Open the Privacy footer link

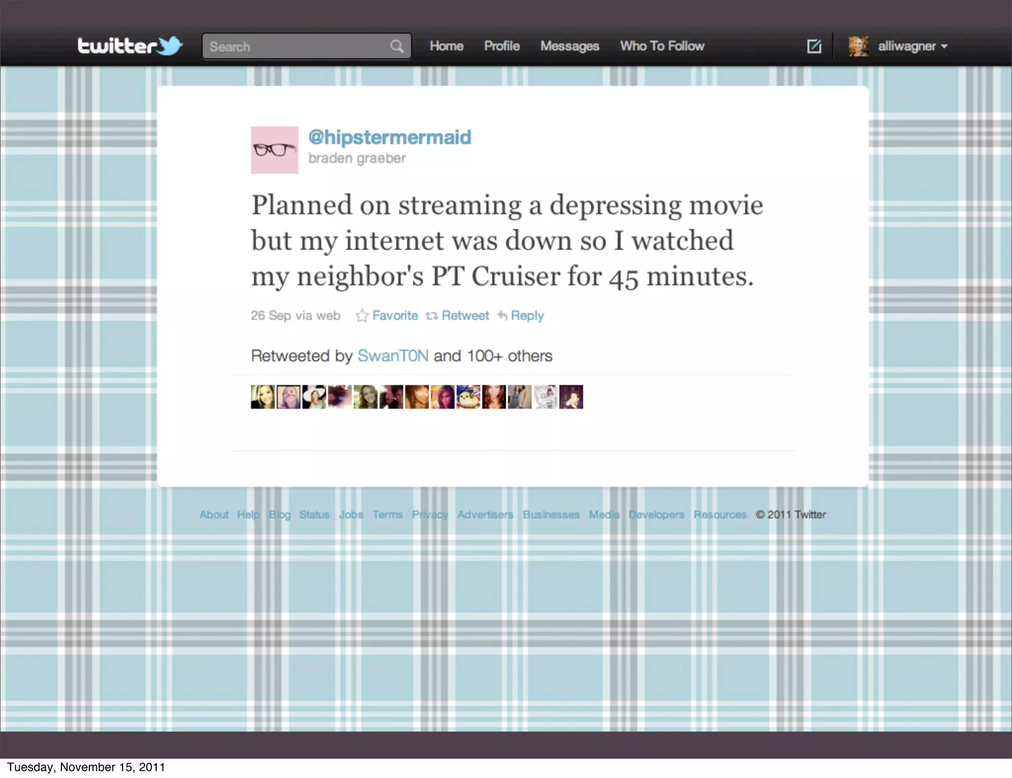pyautogui.click(x=429, y=514)
